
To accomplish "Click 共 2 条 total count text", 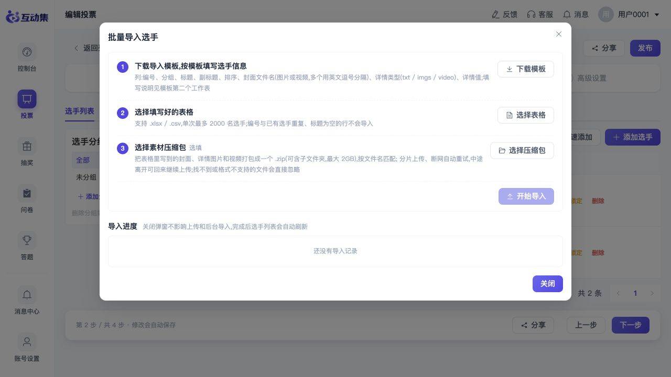I will (590, 293).
